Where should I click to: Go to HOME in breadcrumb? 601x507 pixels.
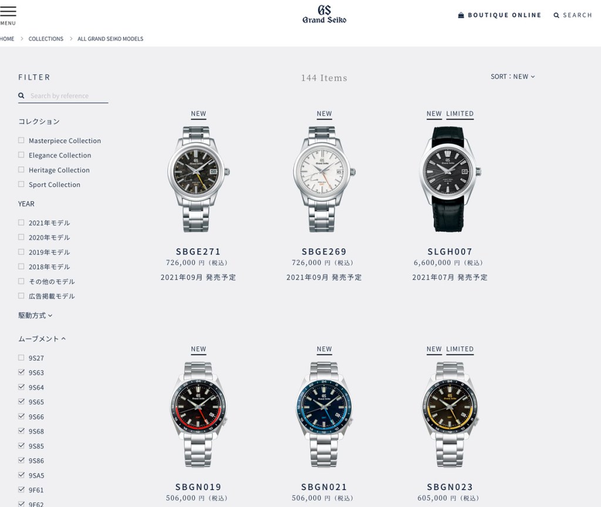7,39
